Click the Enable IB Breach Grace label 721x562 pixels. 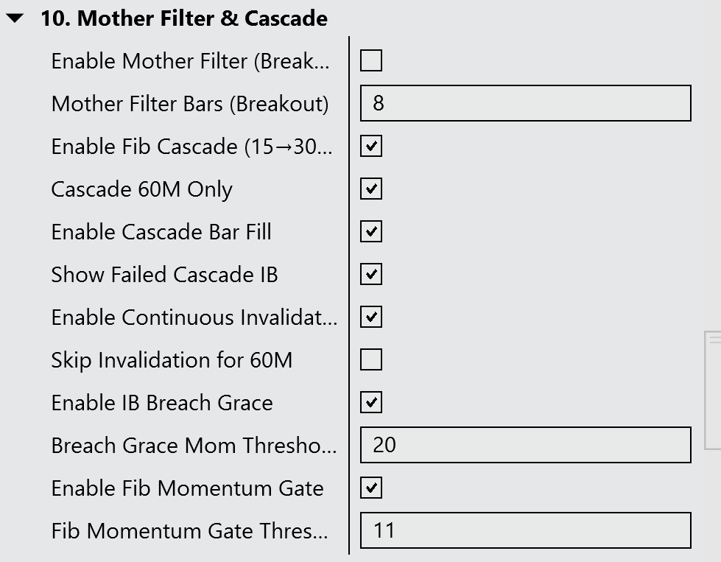point(162,403)
